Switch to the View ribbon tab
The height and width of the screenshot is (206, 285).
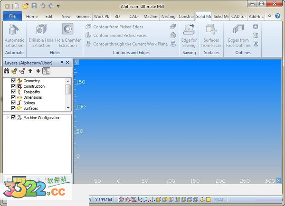pyautogui.click(x=66, y=16)
